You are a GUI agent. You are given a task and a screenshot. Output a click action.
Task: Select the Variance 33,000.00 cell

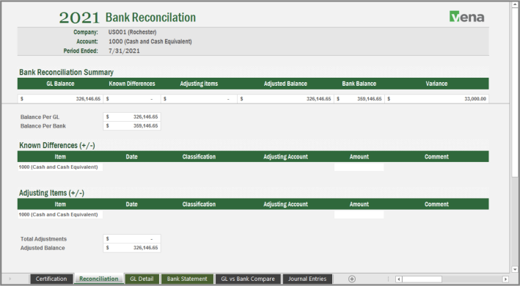(x=437, y=99)
